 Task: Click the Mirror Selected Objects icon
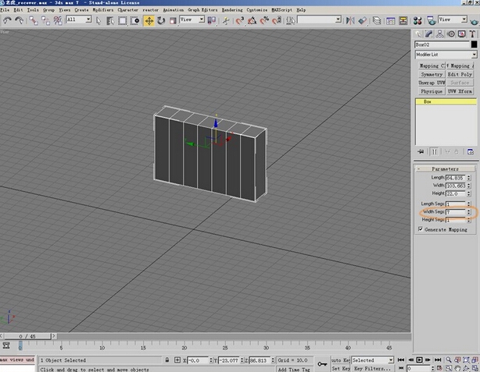coord(350,20)
